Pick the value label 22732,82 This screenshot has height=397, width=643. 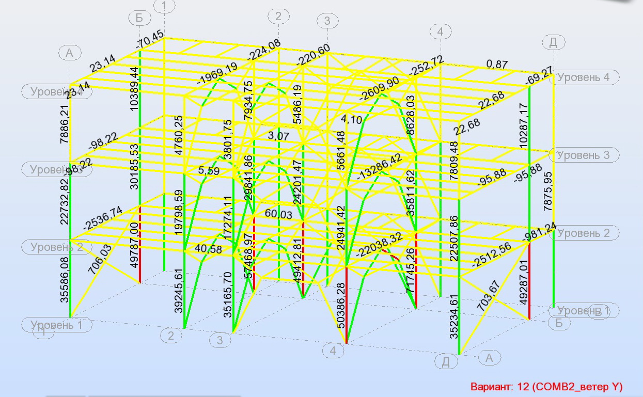click(x=64, y=201)
